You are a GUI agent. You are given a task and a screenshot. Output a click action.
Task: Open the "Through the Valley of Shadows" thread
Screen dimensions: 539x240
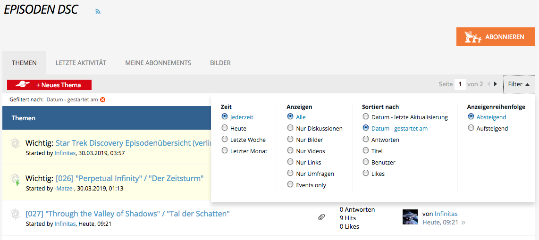[x=127, y=214]
